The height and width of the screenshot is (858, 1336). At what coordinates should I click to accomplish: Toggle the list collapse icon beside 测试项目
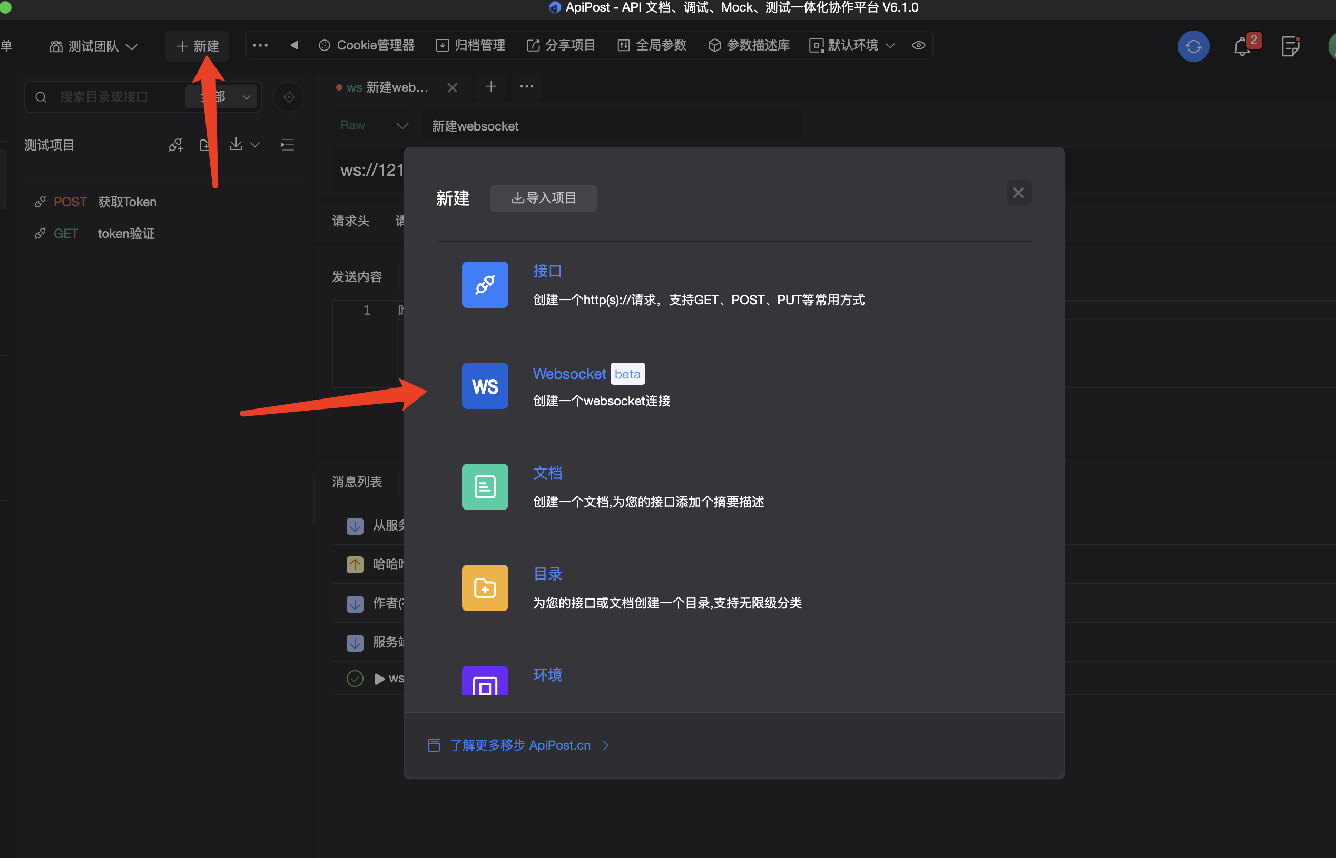[287, 145]
